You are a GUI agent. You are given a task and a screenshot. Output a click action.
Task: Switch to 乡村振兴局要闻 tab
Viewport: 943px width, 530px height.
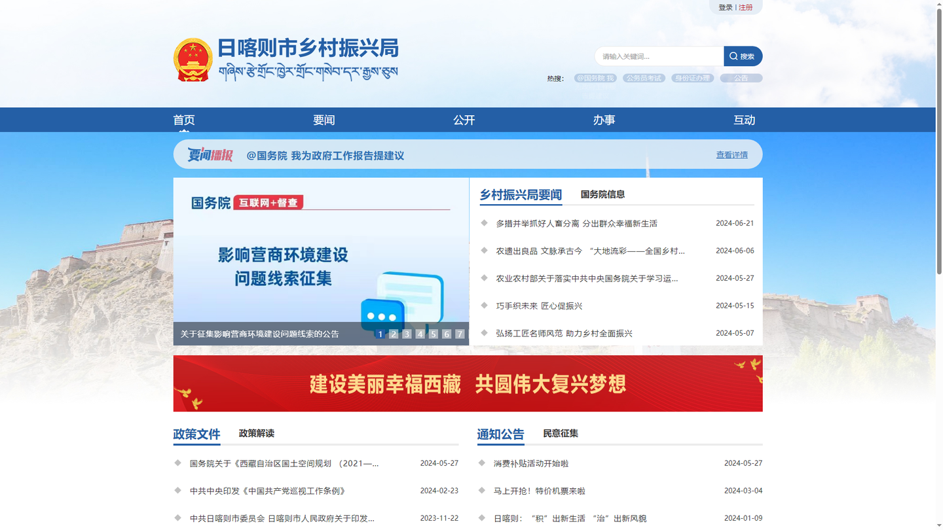521,194
